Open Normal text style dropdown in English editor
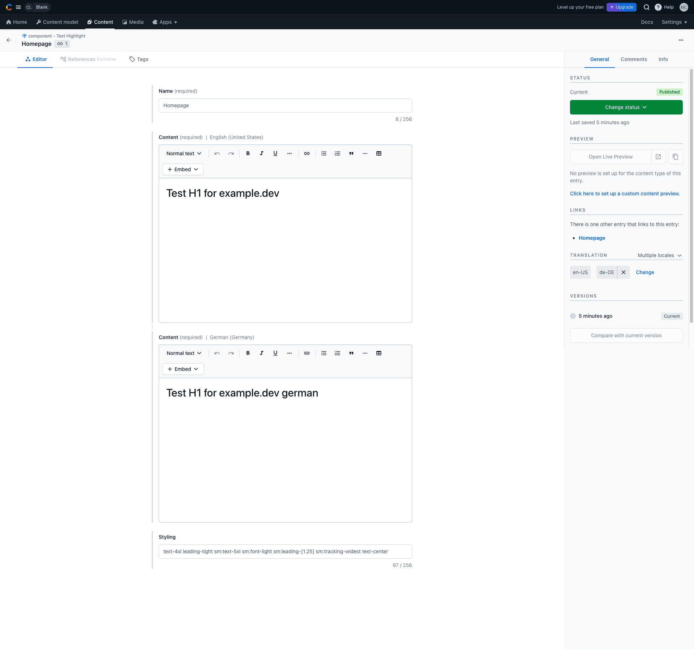This screenshot has height=650, width=694. point(184,153)
